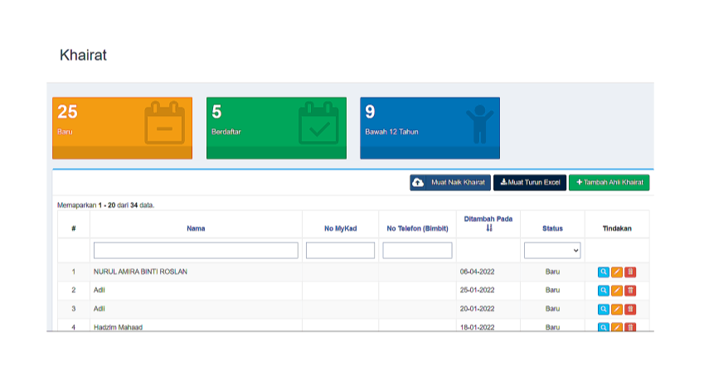The height and width of the screenshot is (375, 704).
Task: Open the blue 9 Bawah 12 Tahun card
Action: point(430,128)
